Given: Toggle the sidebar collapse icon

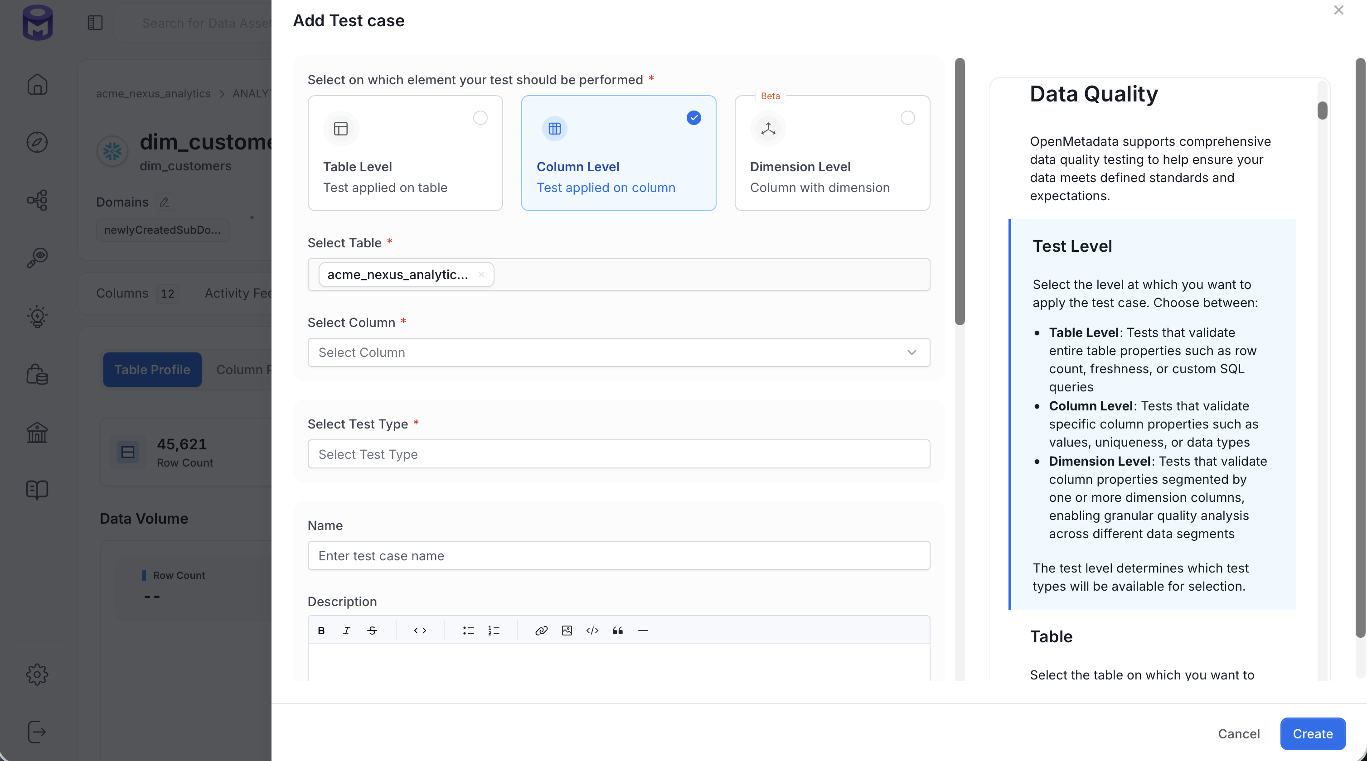Looking at the screenshot, I should pos(95,23).
